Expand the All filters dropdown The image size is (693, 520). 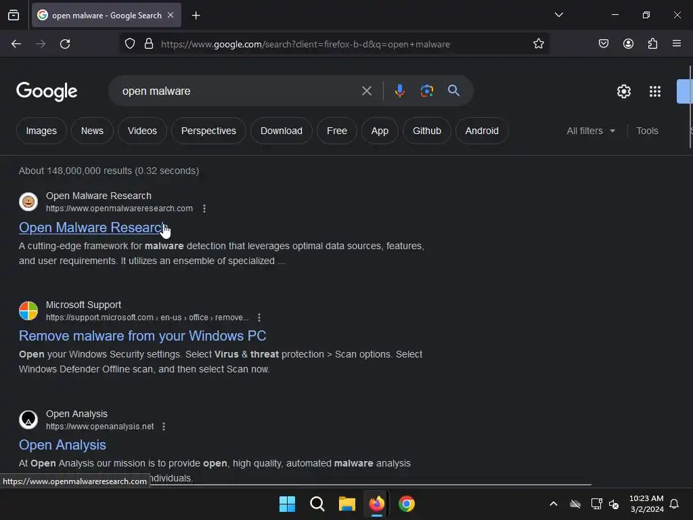pyautogui.click(x=591, y=131)
